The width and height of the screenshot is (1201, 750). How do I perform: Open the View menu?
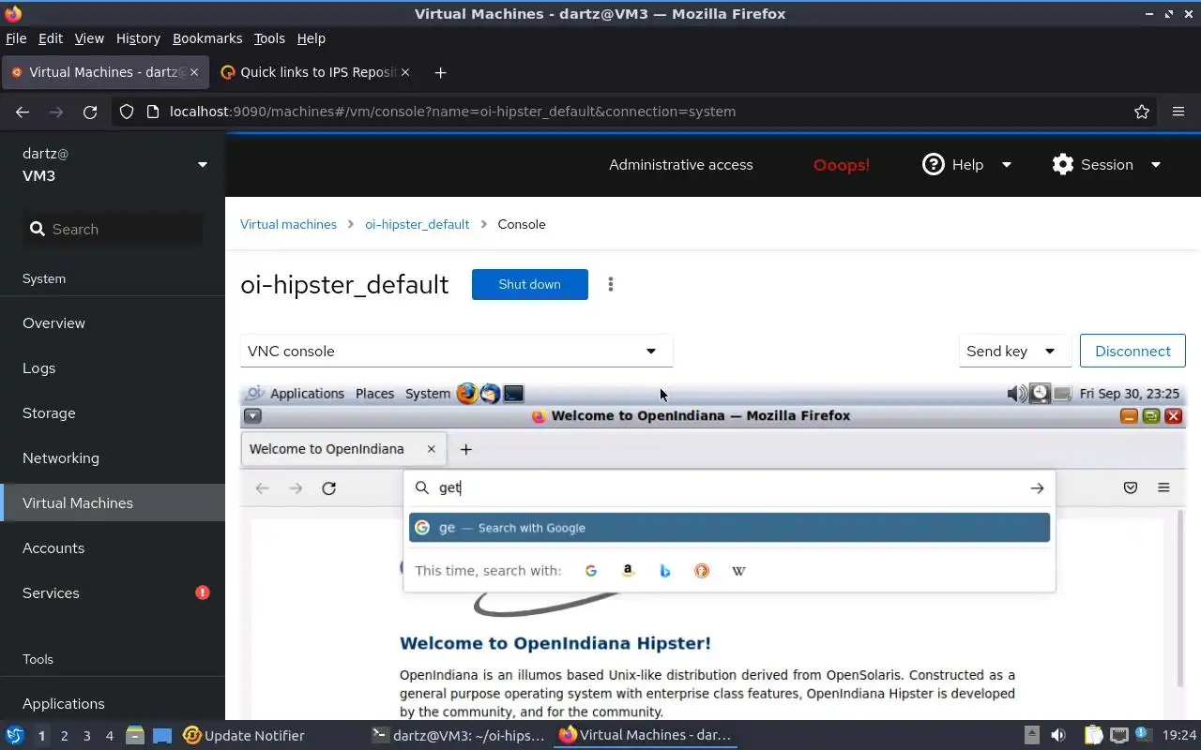click(x=89, y=38)
